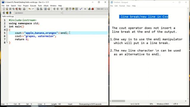Click the Debug checkmark icon

81,9
